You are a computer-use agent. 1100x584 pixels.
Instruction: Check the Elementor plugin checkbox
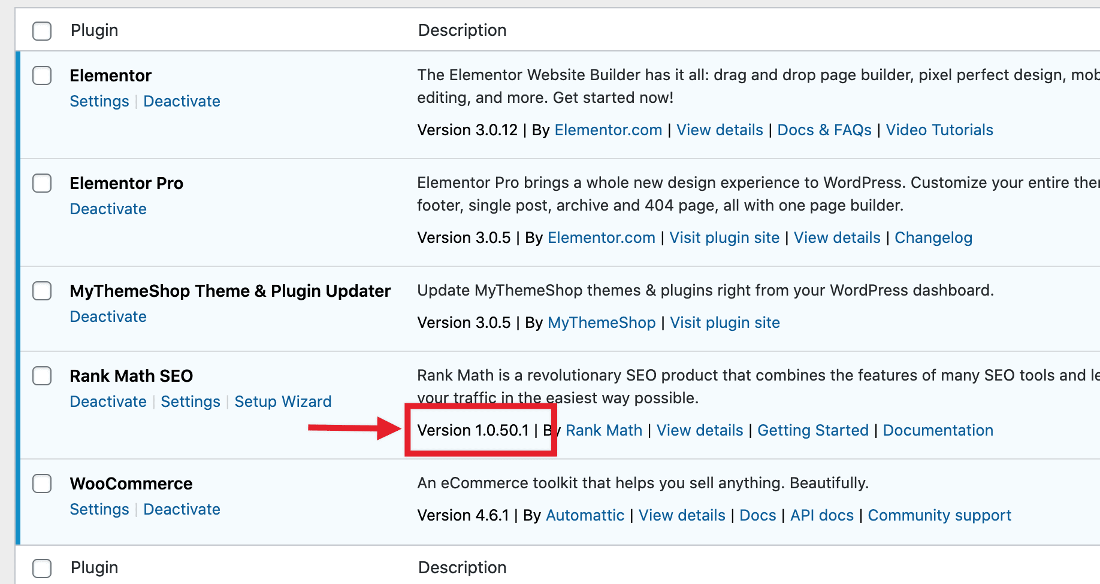tap(42, 76)
